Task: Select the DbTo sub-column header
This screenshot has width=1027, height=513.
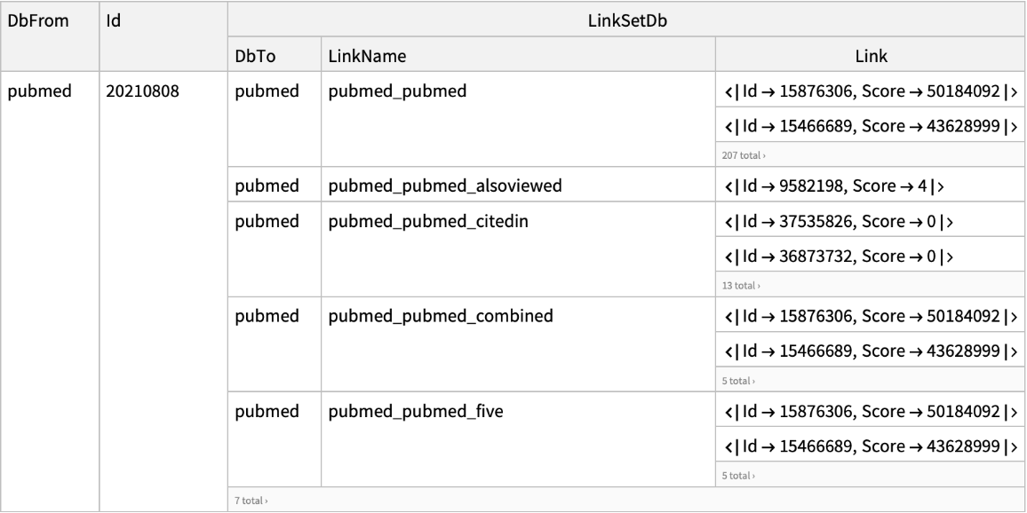Action: 253,55
